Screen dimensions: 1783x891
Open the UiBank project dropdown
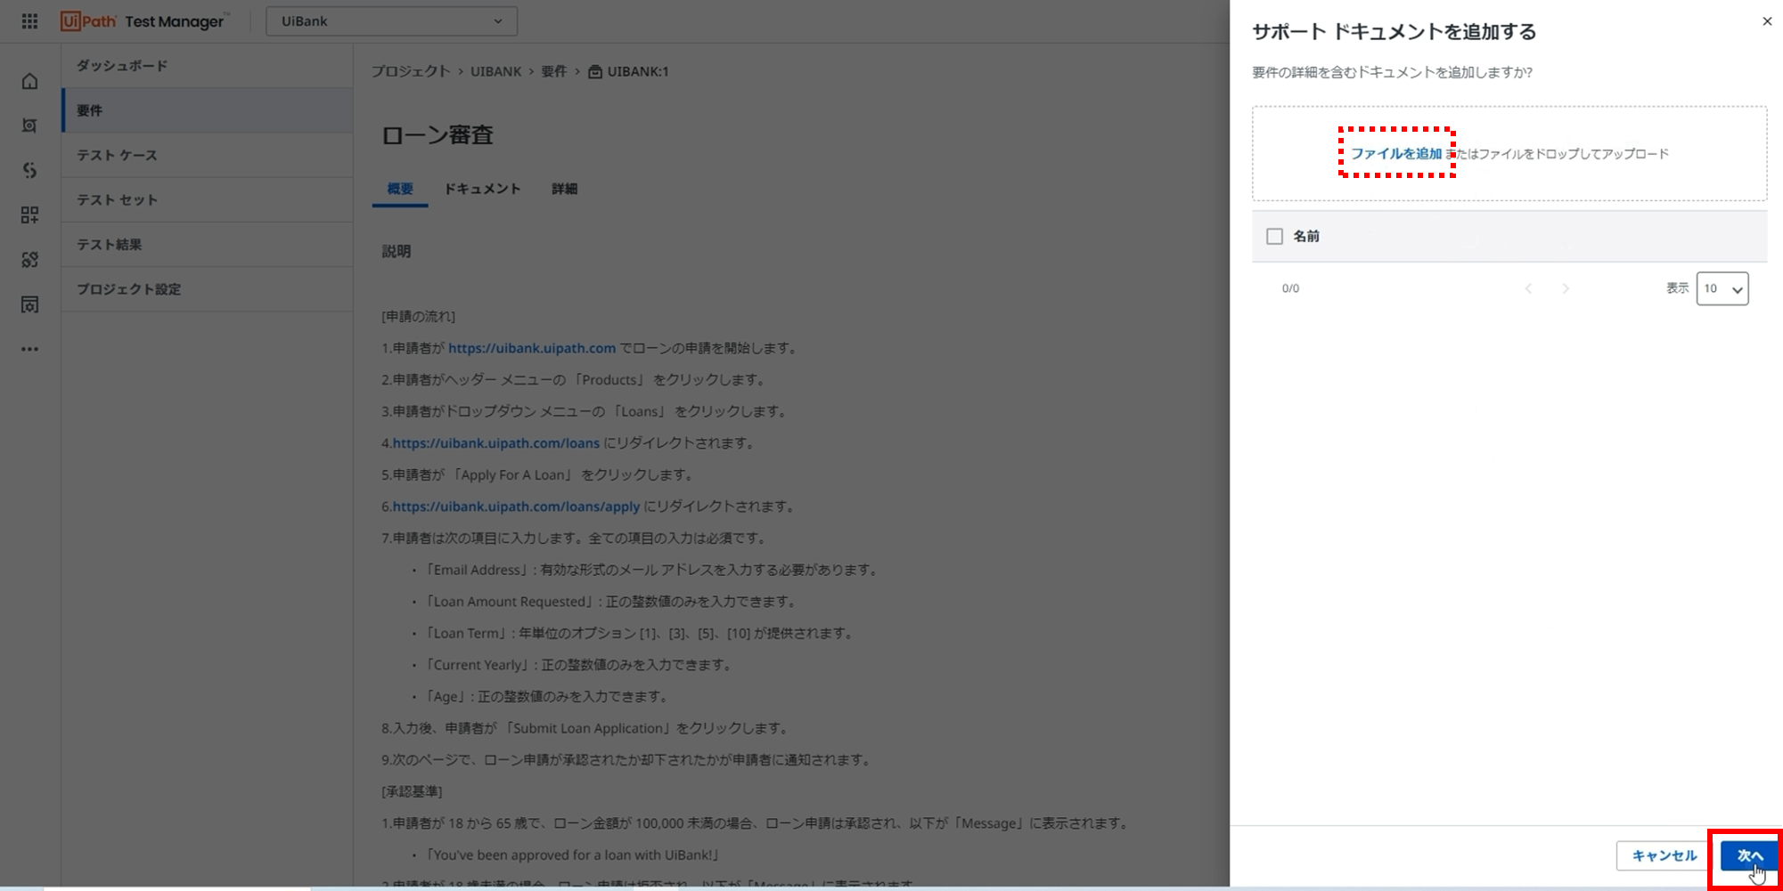391,21
